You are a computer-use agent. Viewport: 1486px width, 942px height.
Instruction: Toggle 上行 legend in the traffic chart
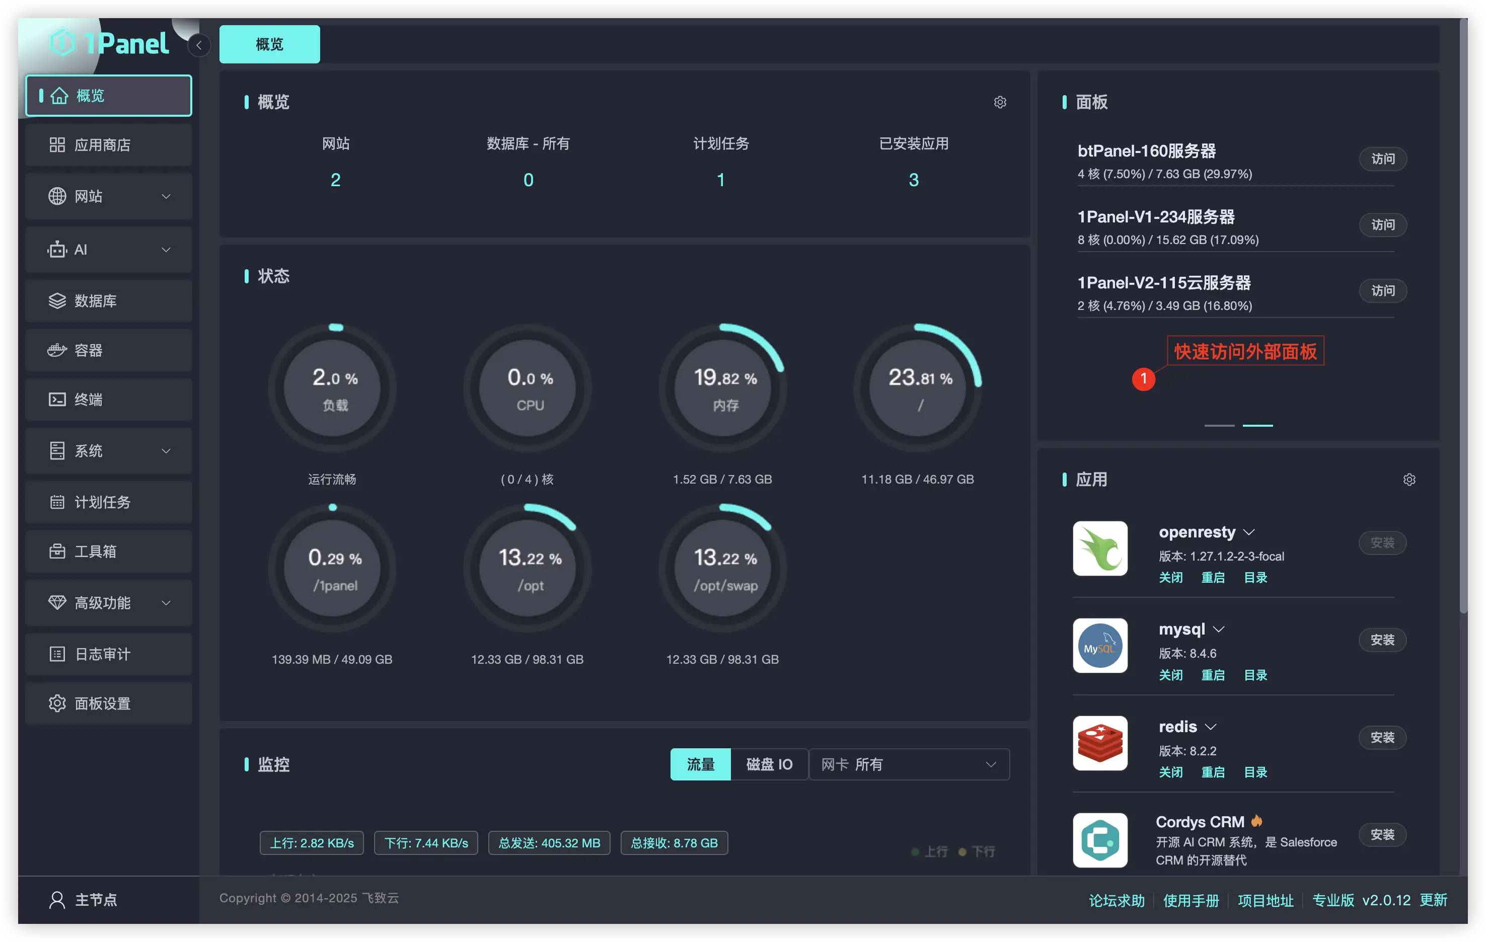click(x=929, y=851)
